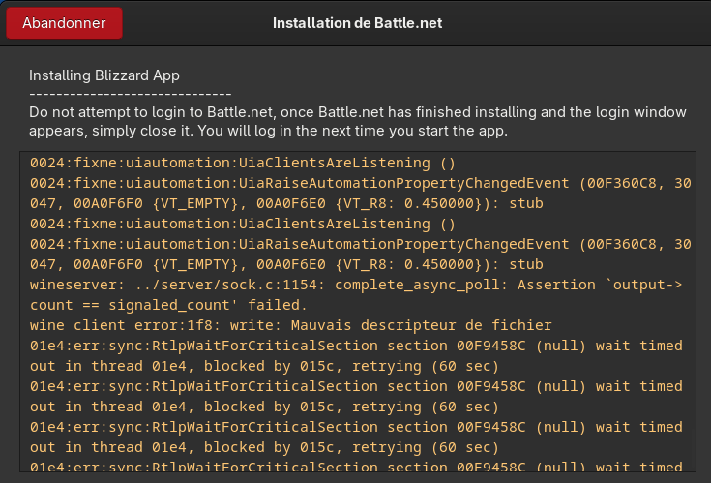Click the 'Do not attempt to login' instruction text
Viewport: 711px width, 483px height.
tap(358, 121)
